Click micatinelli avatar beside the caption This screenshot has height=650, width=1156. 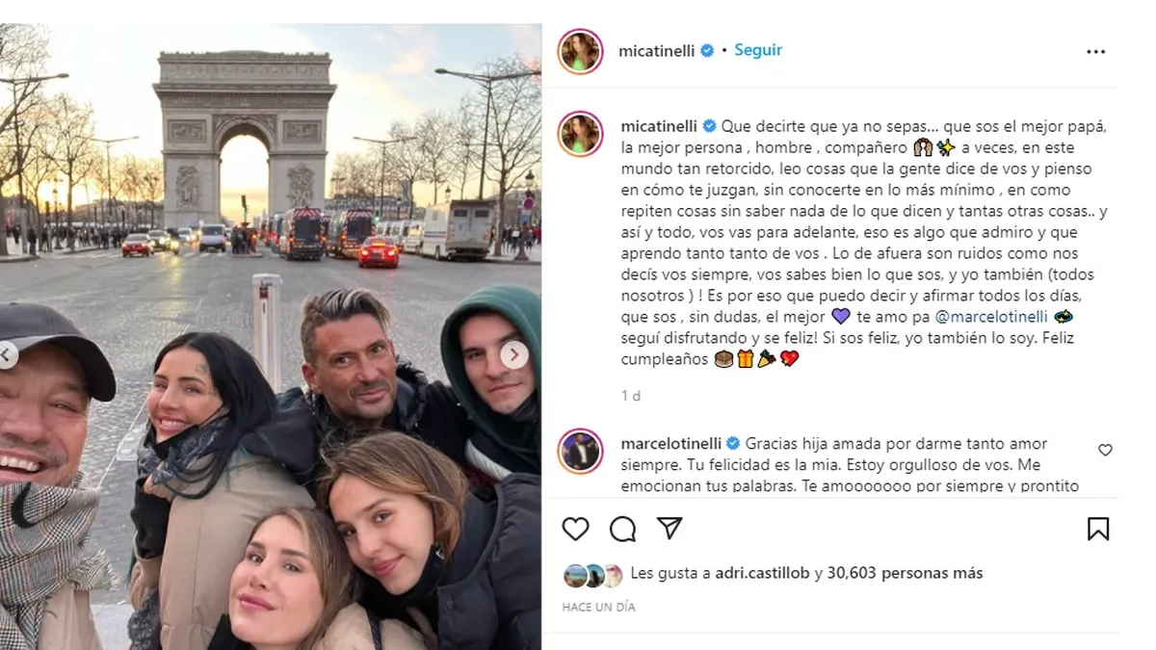coord(580,133)
